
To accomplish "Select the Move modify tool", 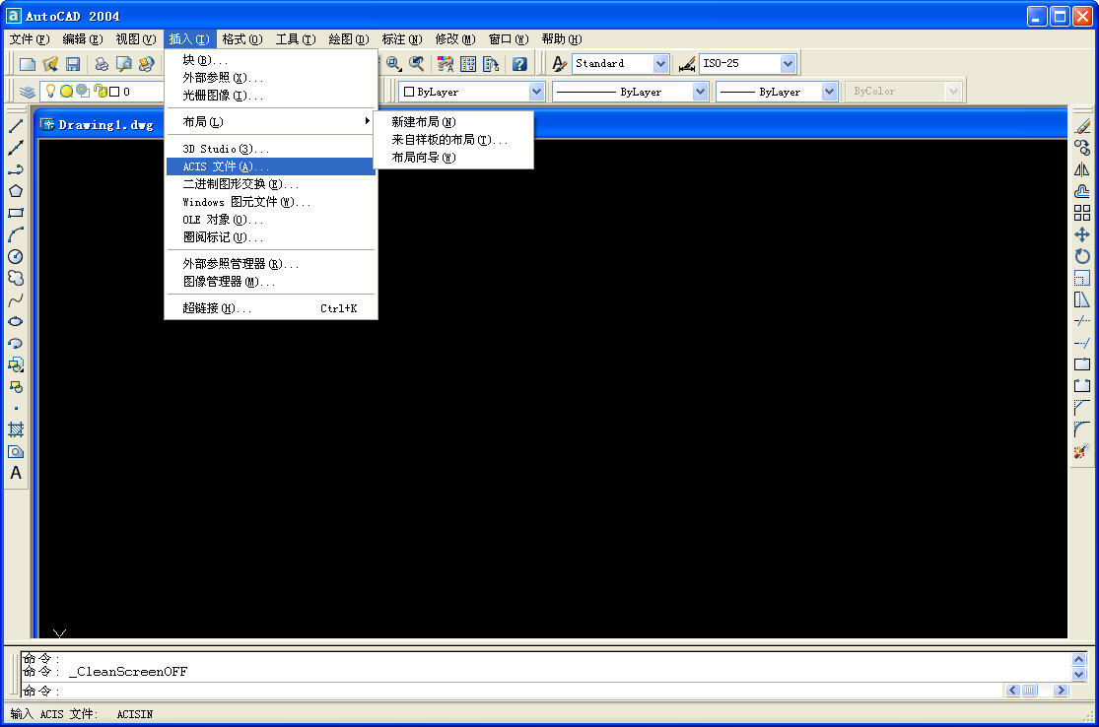I will 1082,234.
